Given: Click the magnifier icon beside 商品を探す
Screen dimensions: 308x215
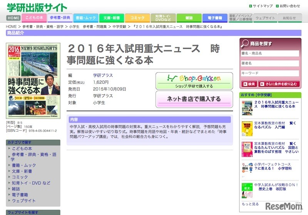Looking at the screenshot, I should click(245, 43).
